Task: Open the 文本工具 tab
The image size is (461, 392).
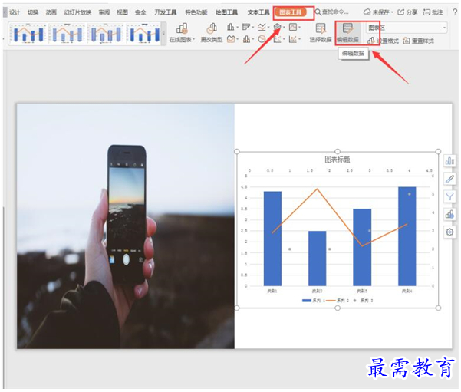Action: coord(258,12)
